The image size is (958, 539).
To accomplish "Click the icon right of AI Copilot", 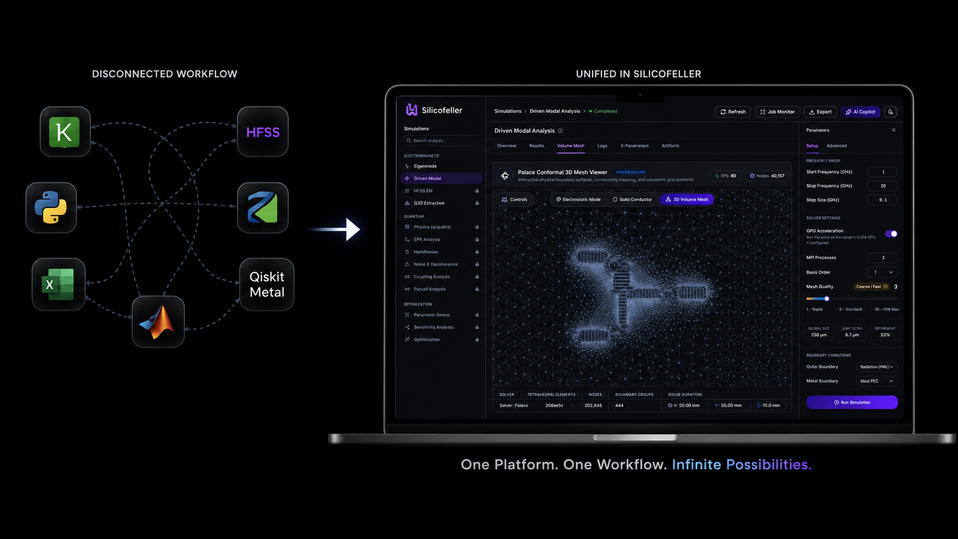I will click(x=890, y=112).
